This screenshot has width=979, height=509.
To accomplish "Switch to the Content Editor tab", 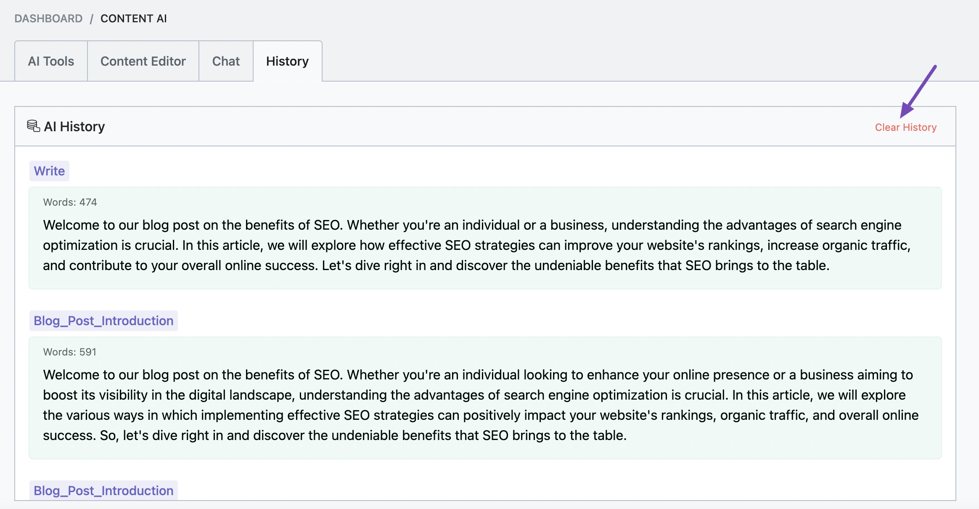I will [x=143, y=61].
